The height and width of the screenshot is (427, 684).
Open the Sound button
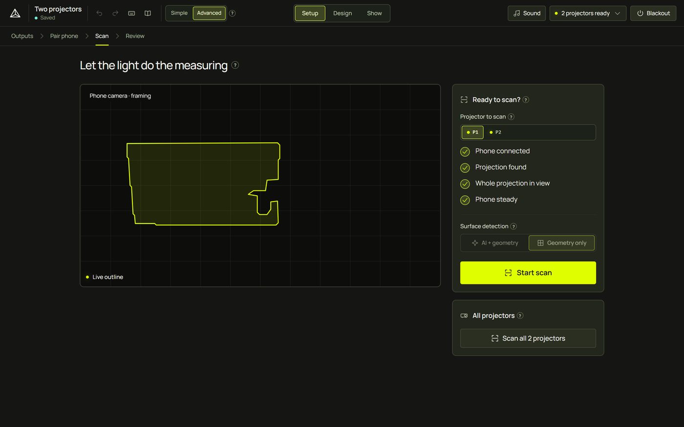pyautogui.click(x=527, y=13)
